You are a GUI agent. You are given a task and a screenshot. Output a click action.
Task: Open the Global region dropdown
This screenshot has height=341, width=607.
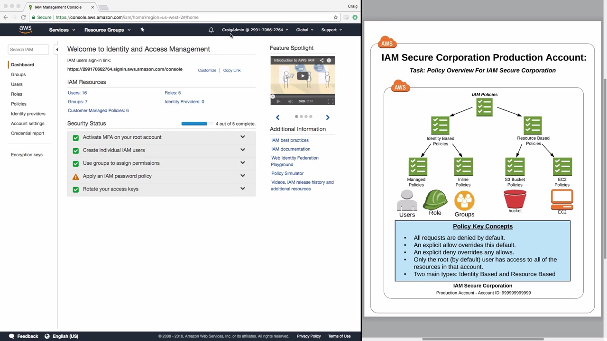305,30
